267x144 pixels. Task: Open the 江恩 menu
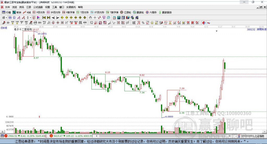tap(29, 7)
